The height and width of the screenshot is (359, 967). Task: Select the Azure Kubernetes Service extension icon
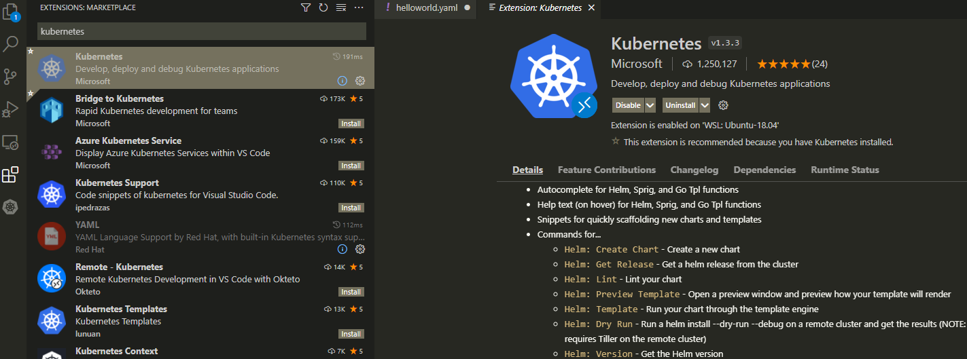pyautogui.click(x=51, y=153)
